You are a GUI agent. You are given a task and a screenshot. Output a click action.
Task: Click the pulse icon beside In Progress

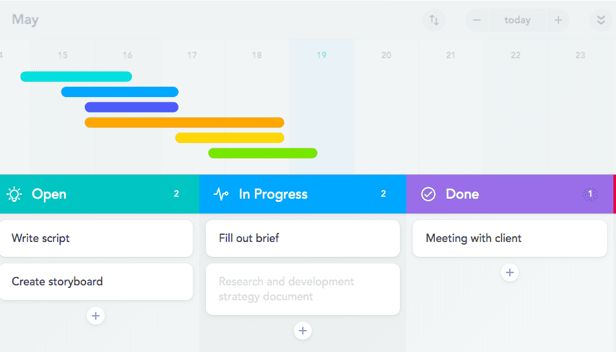coord(221,194)
